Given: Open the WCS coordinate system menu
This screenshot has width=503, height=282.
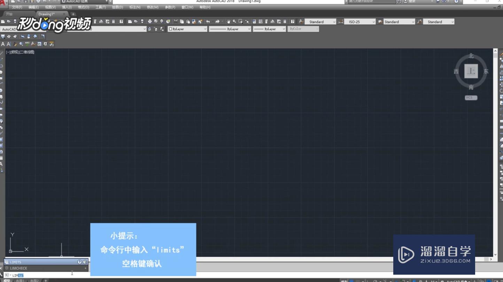Looking at the screenshot, I should [471, 98].
